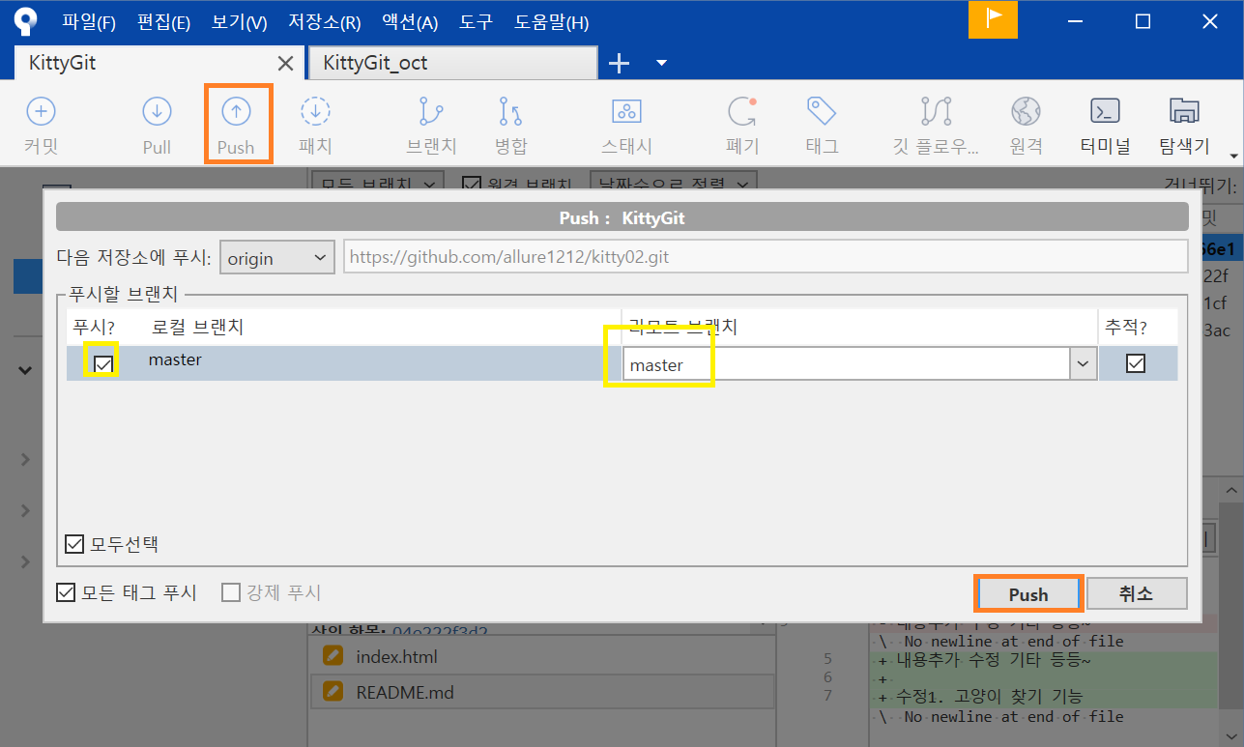Expand the toolbar overflow arrow
The image size is (1244, 747).
1233,155
